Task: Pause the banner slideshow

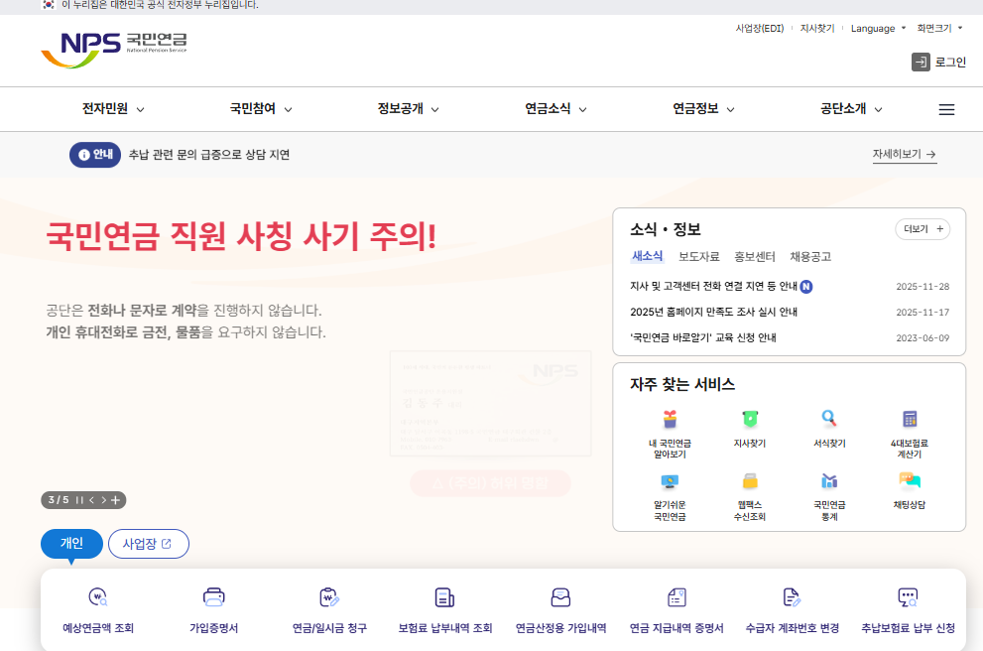Action: click(x=79, y=500)
